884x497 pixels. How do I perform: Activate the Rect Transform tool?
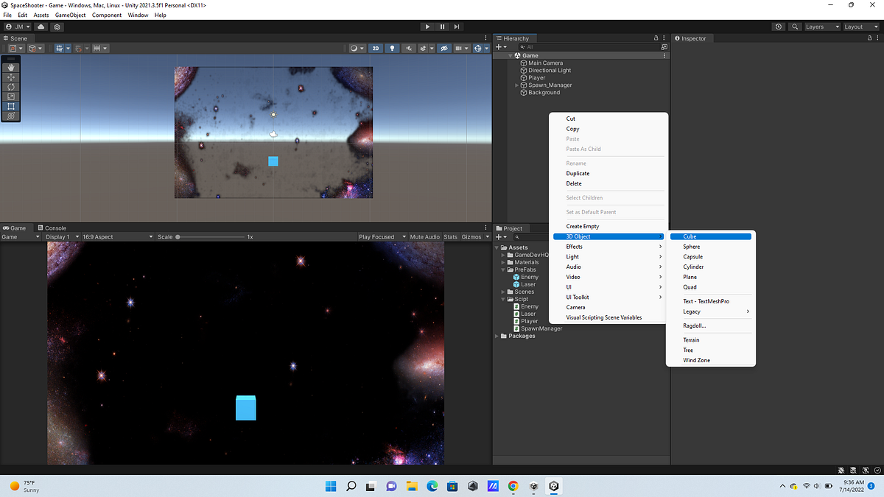tap(10, 106)
